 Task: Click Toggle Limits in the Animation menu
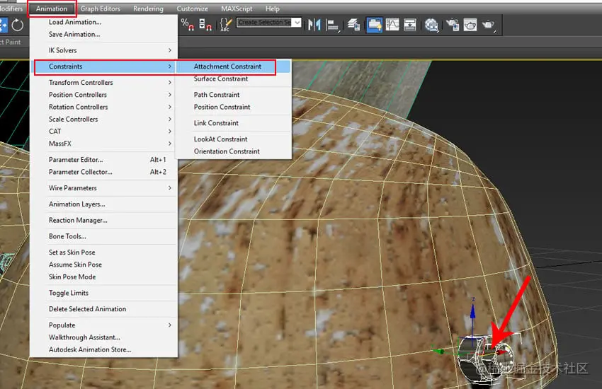click(x=69, y=293)
